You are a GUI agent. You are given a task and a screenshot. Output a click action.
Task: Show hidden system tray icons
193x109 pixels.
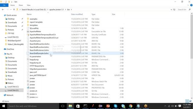pos(165,106)
